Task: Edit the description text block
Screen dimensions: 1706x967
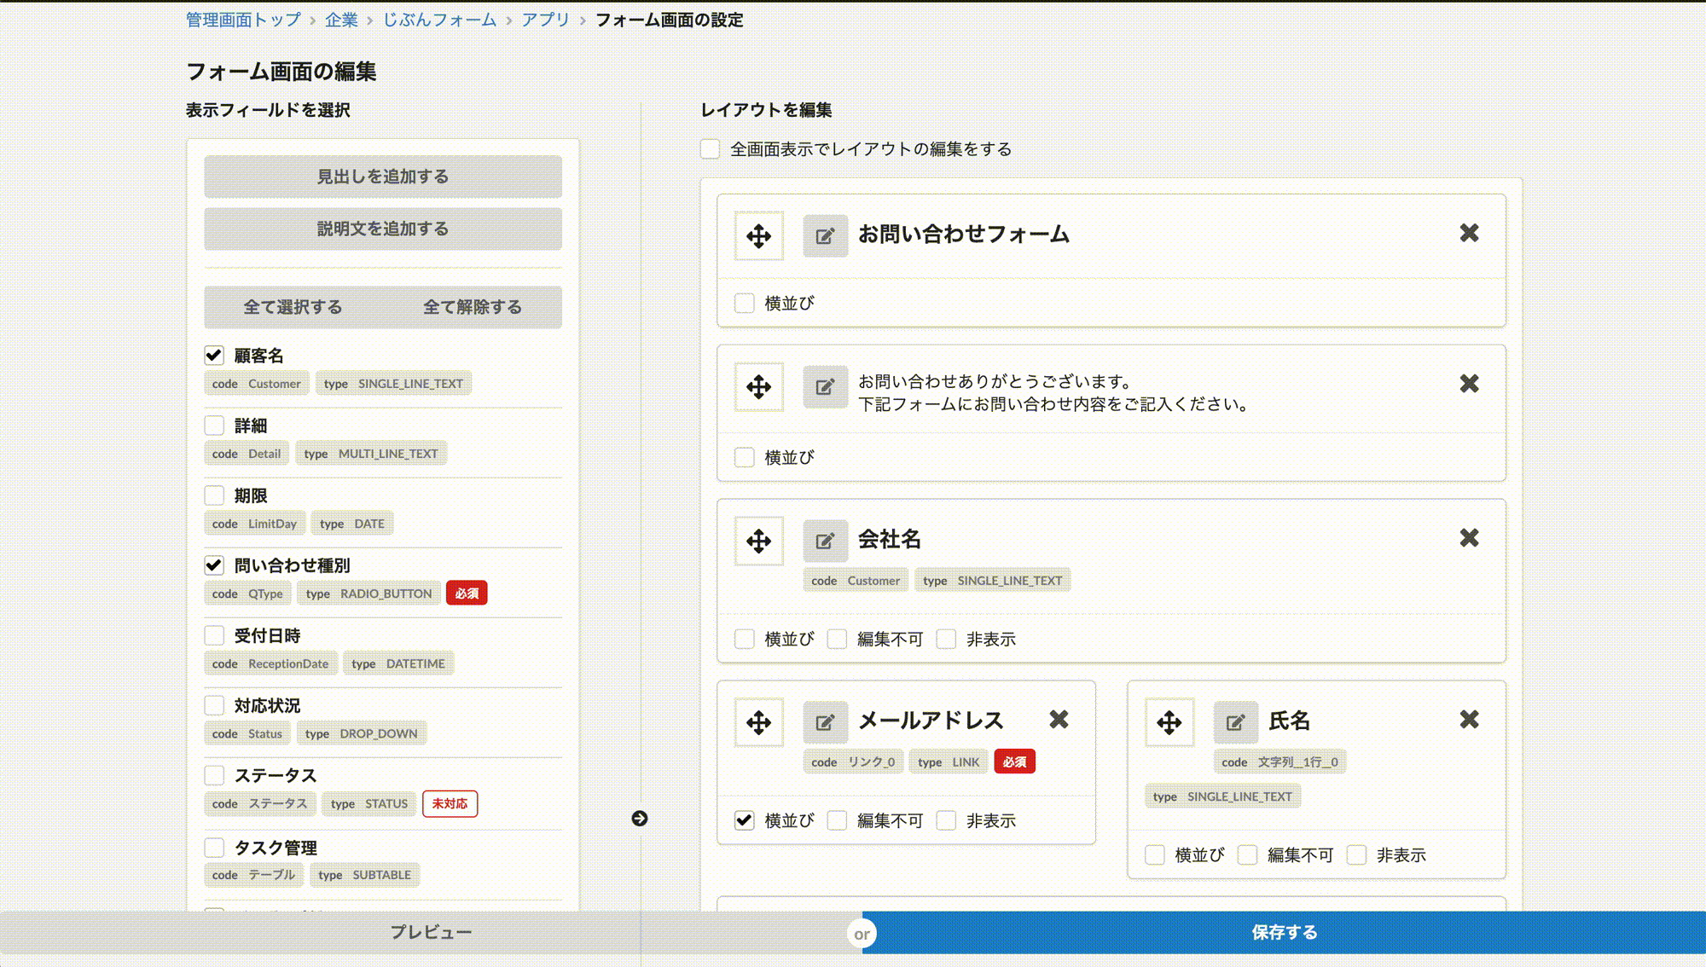Action: 825,387
